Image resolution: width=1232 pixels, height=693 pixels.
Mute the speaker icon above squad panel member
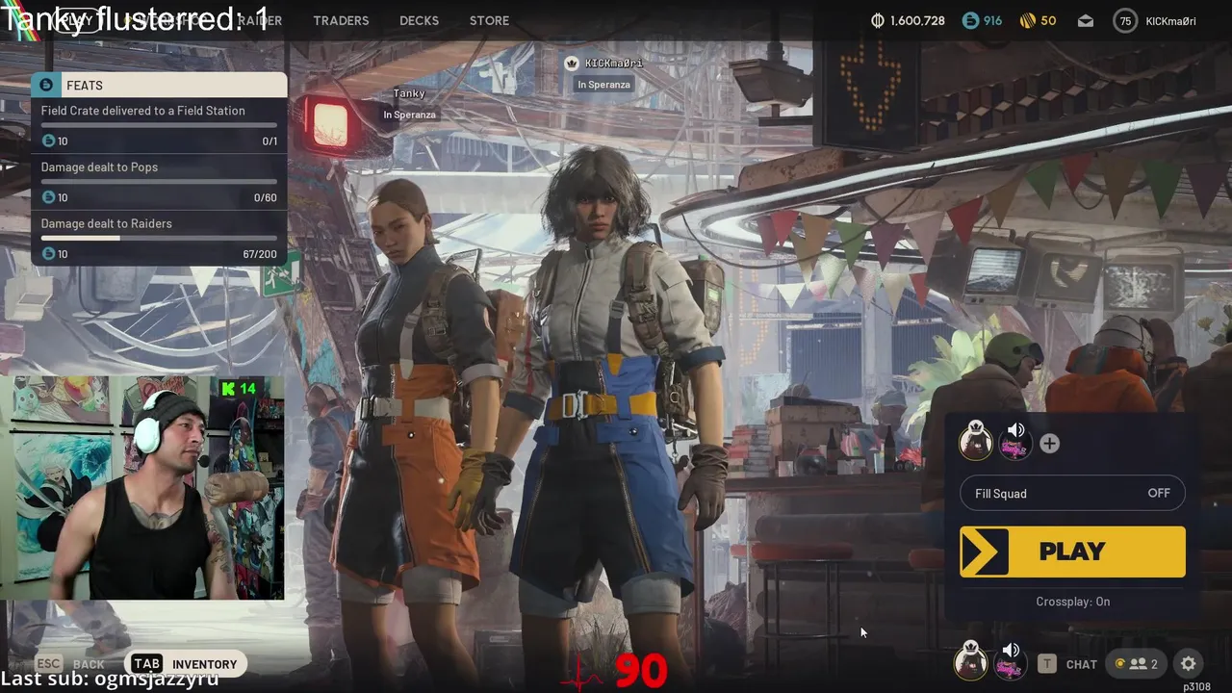(x=1015, y=430)
